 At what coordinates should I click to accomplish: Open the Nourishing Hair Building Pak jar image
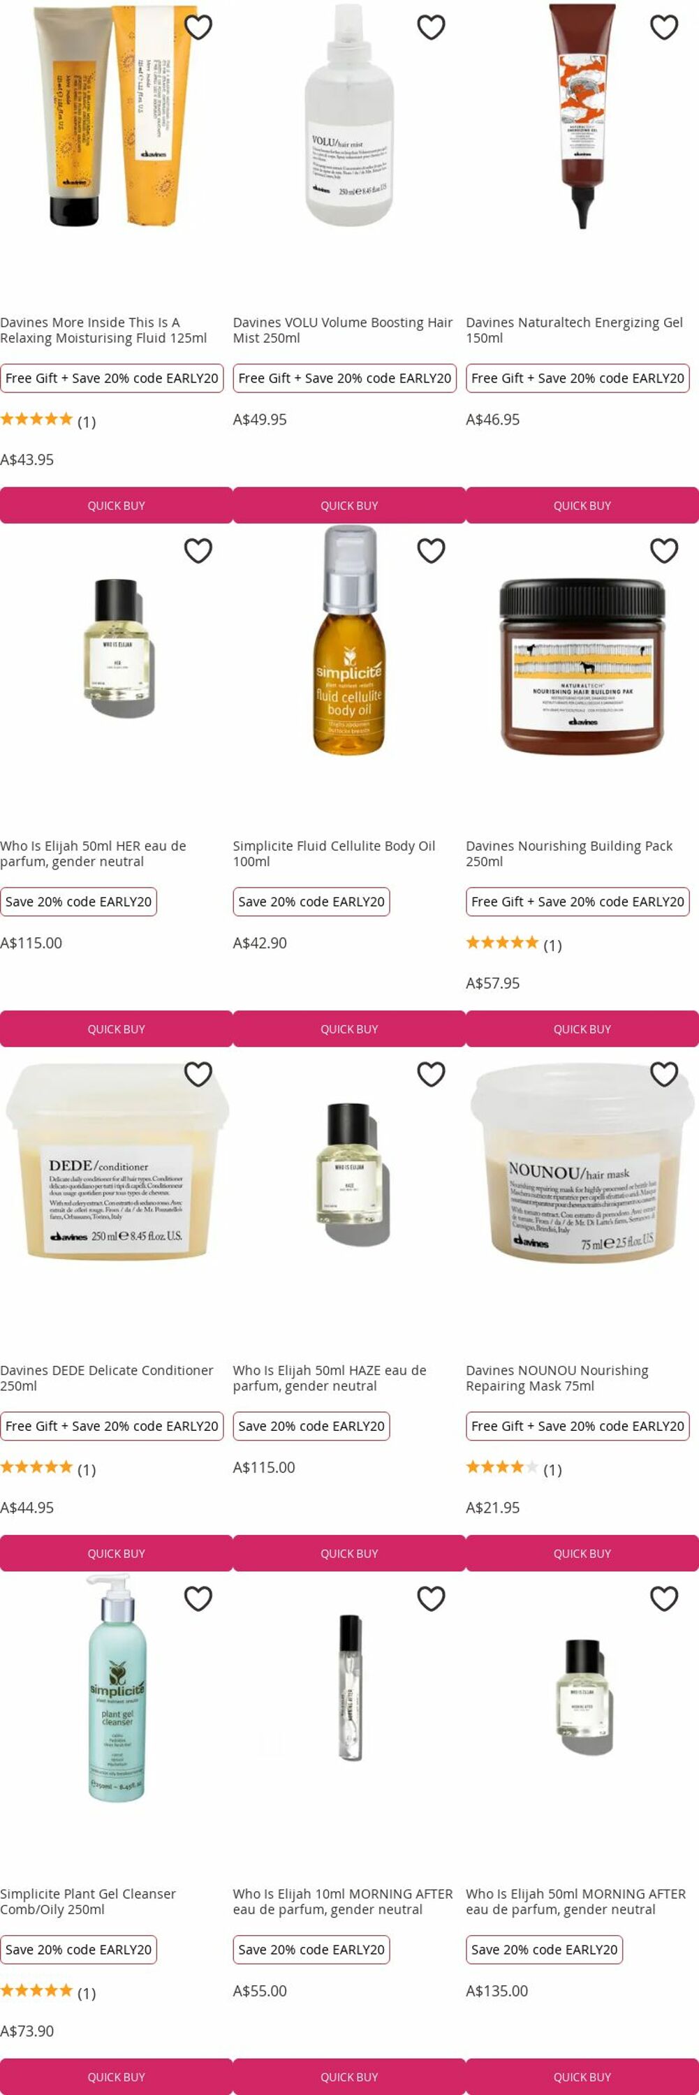point(582,666)
